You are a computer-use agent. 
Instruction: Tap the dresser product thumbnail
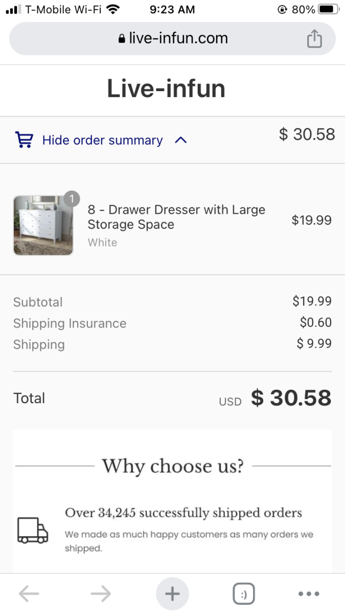[x=43, y=225]
